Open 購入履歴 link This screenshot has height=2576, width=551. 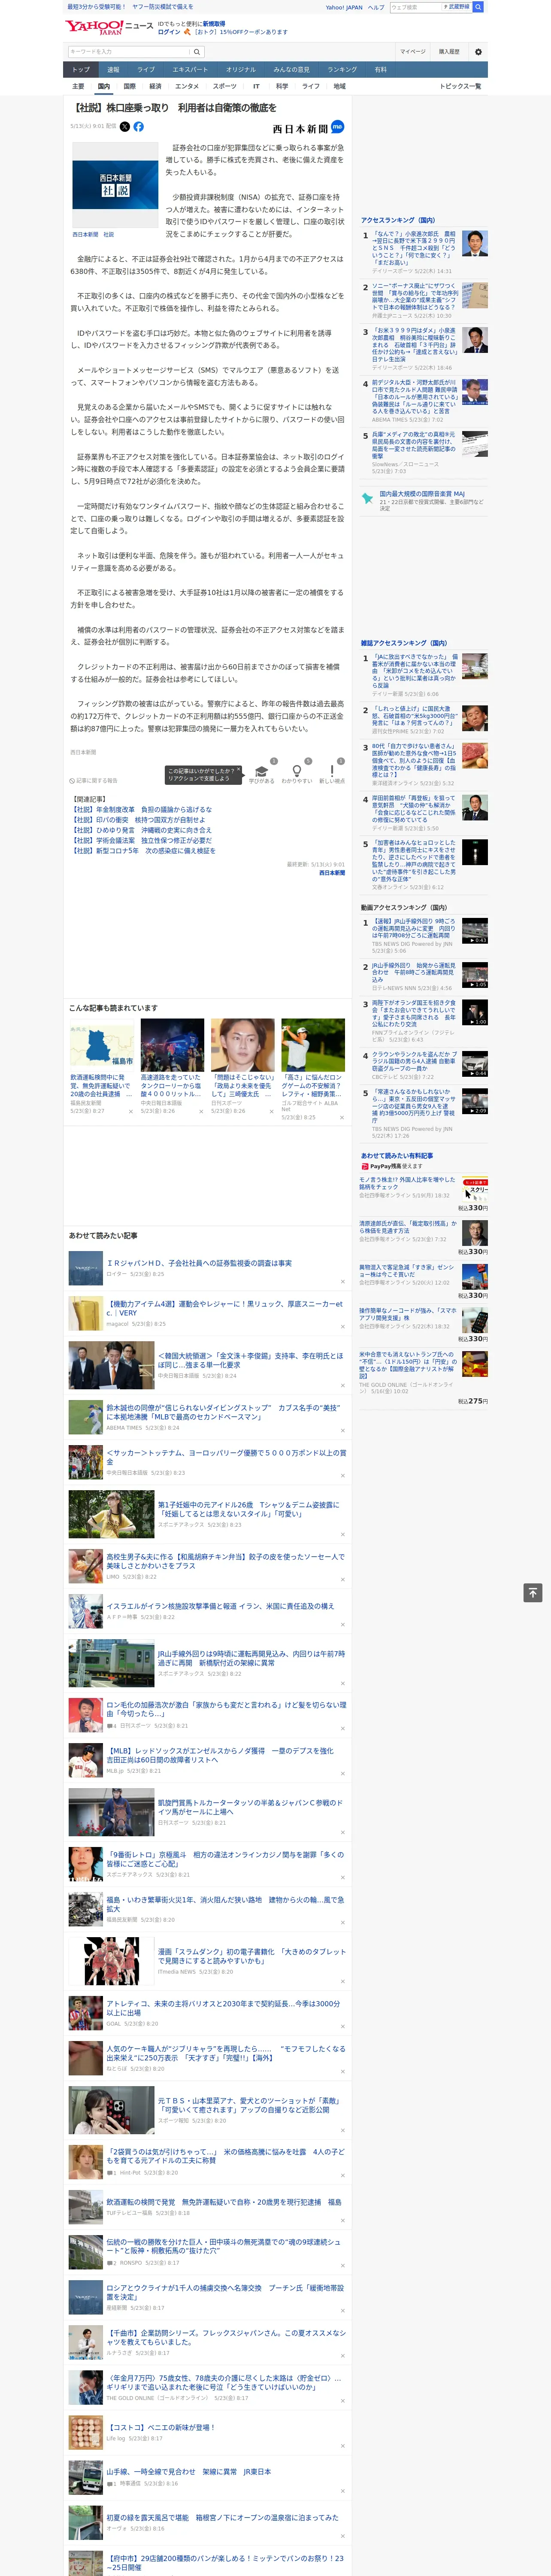449,52
